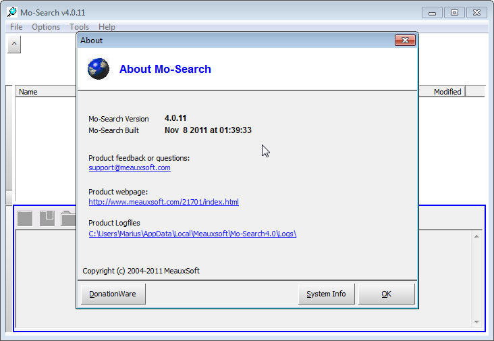Click the Copyright 2004-2011 MeauxSoft text

(141, 271)
